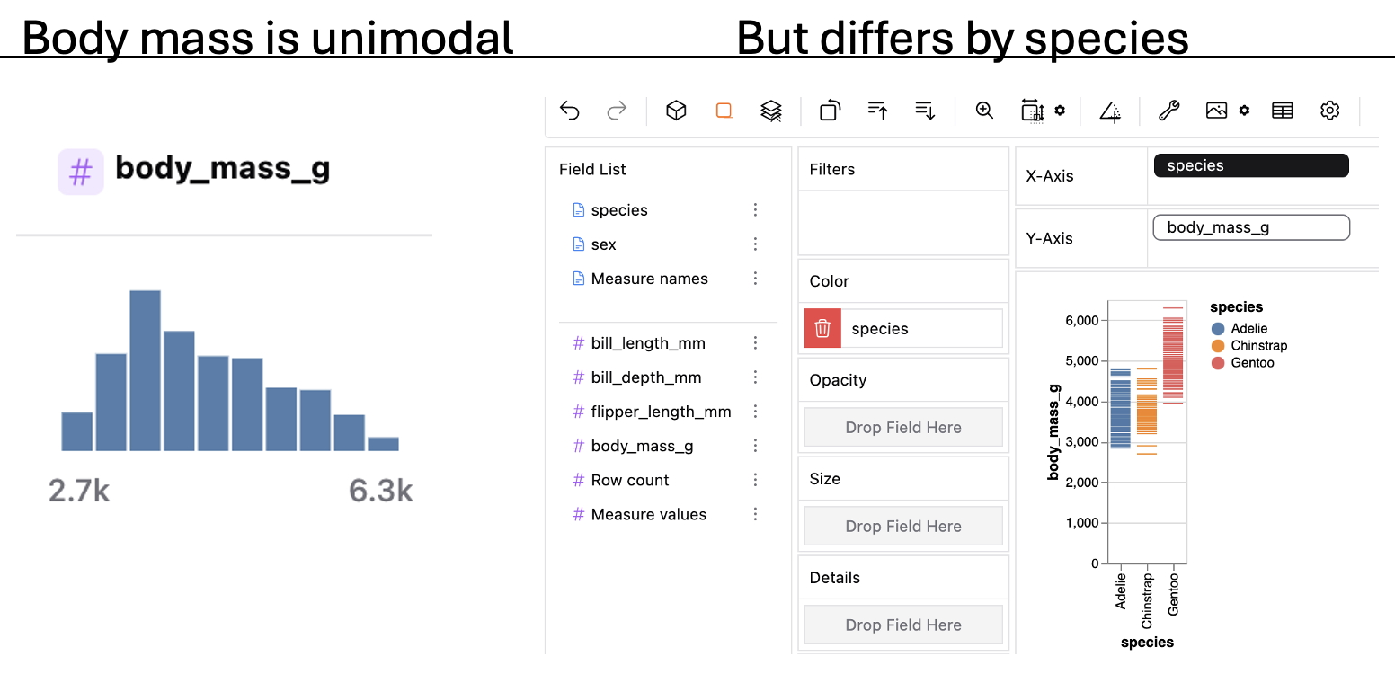Redo the last action
The width and height of the screenshot is (1395, 674).
tap(617, 110)
